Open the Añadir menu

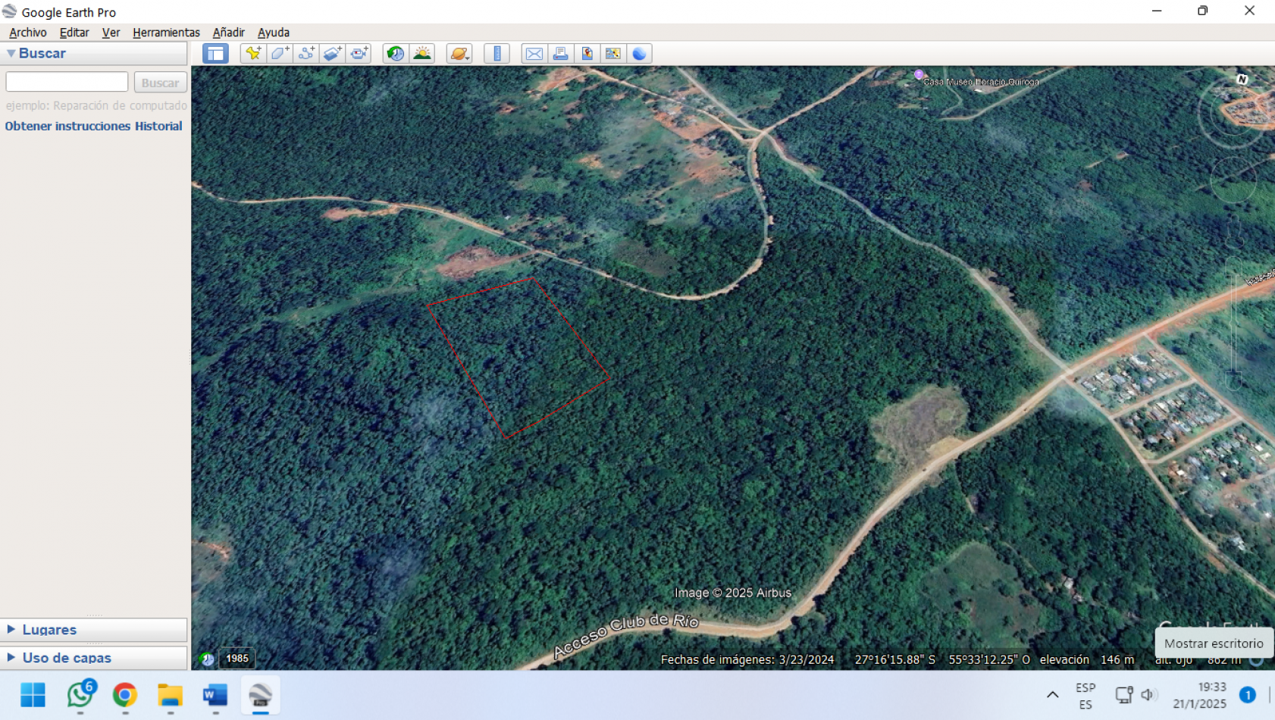[228, 33]
